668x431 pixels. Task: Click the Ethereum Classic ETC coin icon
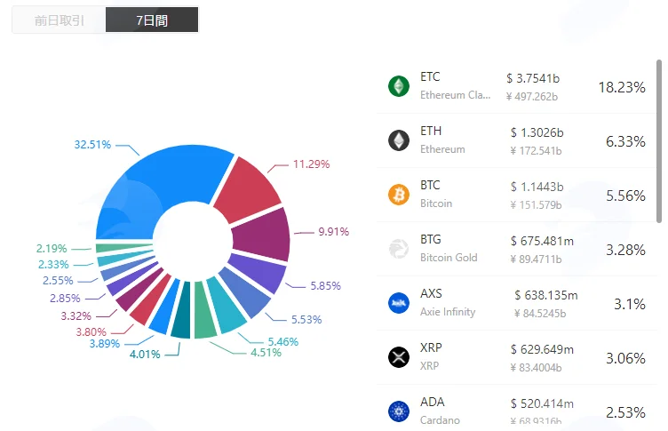pos(399,86)
